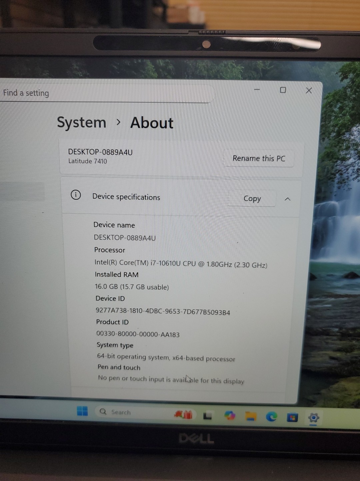Click the Latitude 7410 model text

[x=88, y=161]
